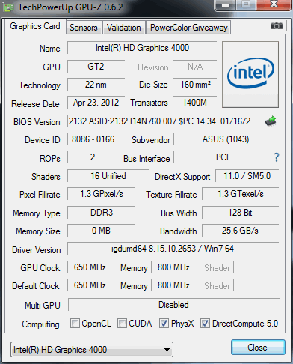Open the Intel HD Graphics 4000 GPU dropdown
The width and height of the screenshot is (293, 364).
92,349
